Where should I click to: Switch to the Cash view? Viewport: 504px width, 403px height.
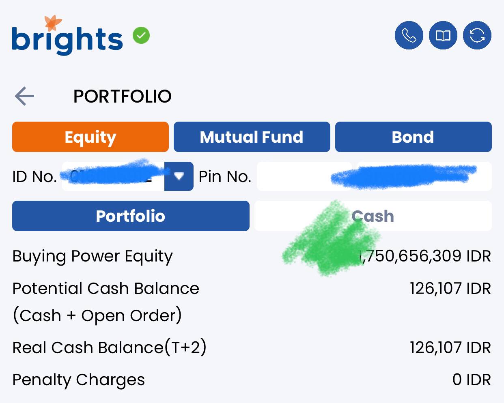tap(373, 216)
